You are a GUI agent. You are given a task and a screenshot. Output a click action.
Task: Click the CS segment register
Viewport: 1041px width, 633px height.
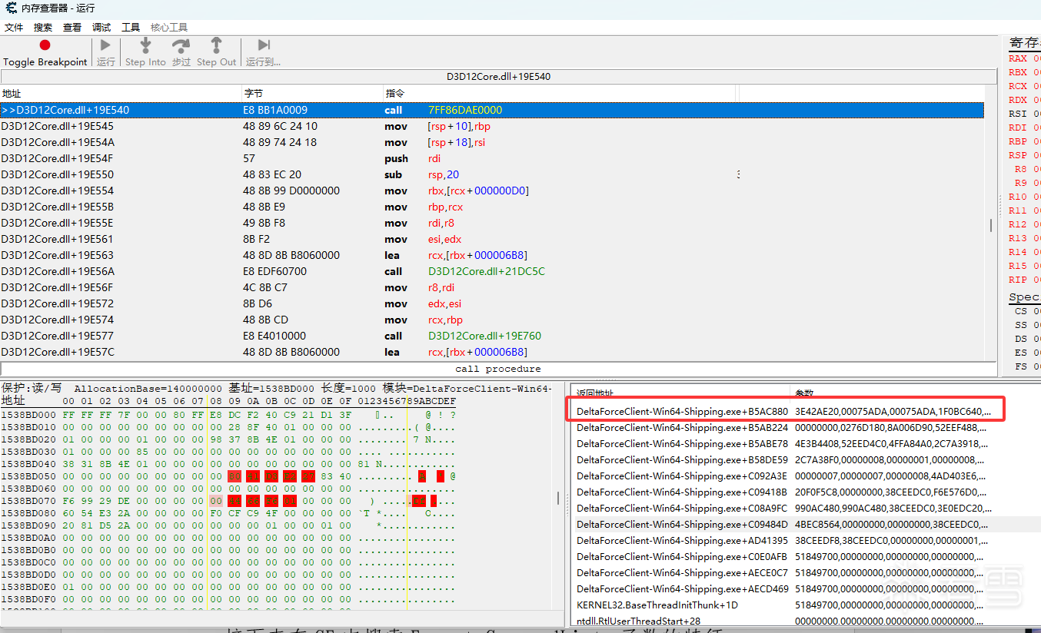(x=1027, y=311)
